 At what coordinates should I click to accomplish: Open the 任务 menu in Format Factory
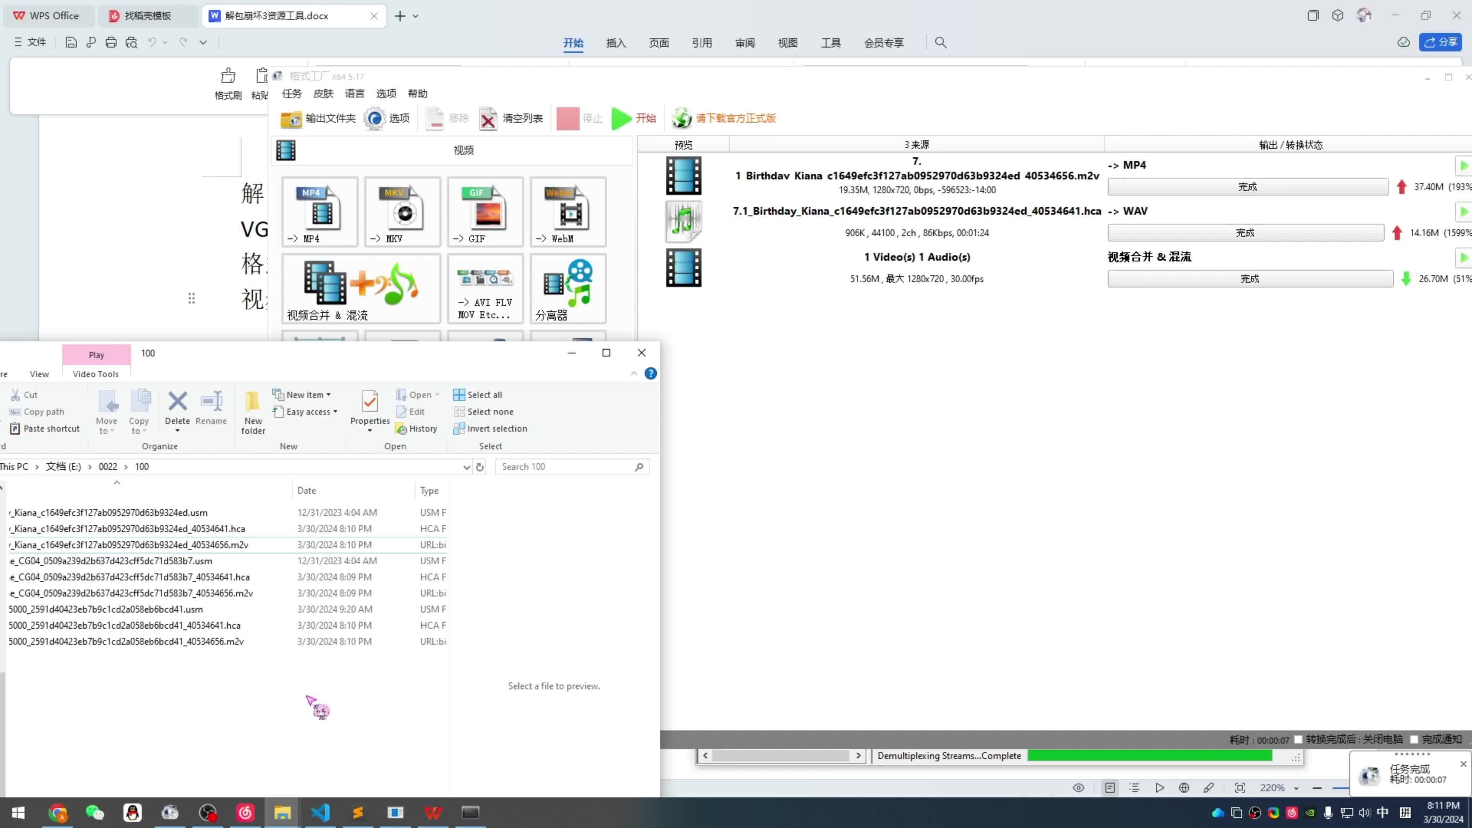pyautogui.click(x=291, y=94)
